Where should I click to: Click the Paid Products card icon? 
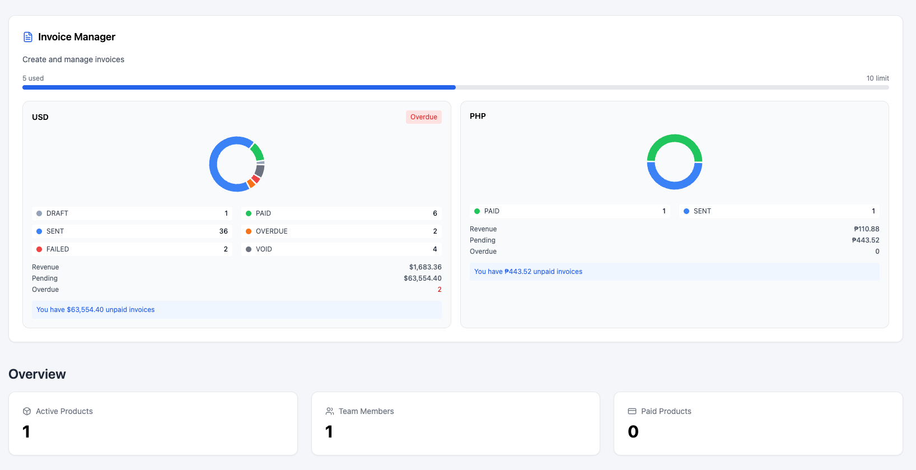(632, 411)
